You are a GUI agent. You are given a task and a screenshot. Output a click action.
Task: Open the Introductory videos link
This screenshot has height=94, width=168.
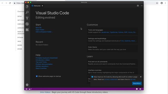click(43, 60)
